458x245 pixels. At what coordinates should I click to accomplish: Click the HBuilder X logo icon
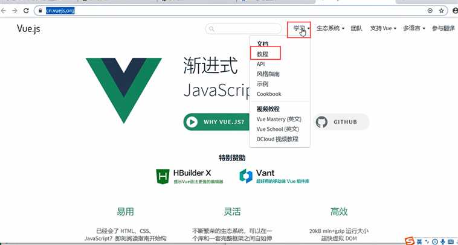163,176
